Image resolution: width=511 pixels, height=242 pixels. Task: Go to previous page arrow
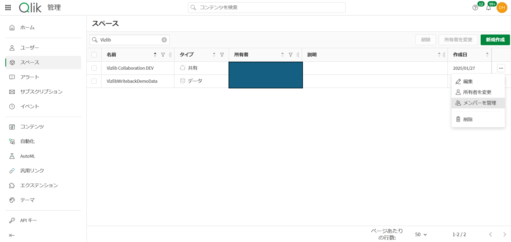point(491,234)
